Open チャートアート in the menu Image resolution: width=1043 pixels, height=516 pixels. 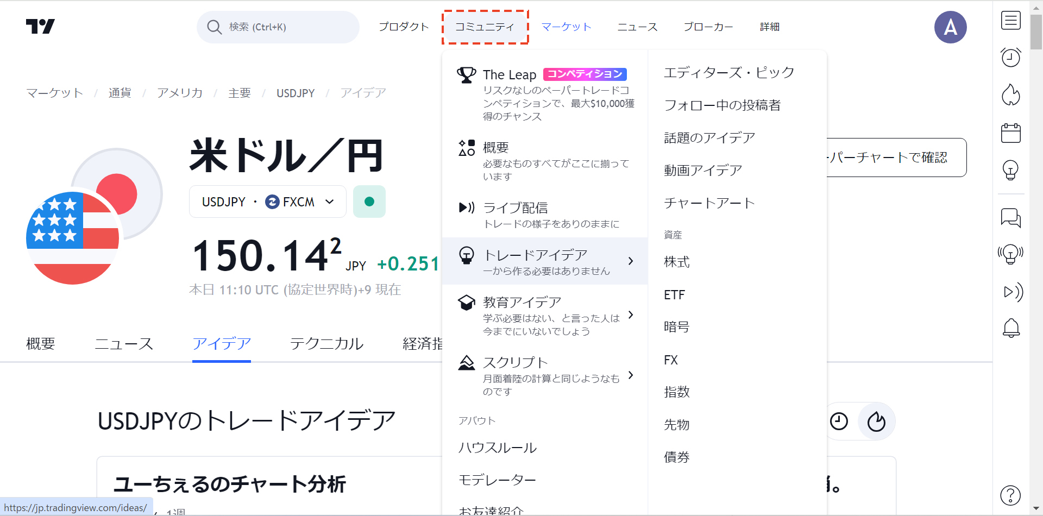point(709,203)
